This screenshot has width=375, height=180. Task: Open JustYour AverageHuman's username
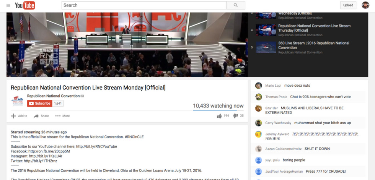pyautogui.click(x=284, y=172)
